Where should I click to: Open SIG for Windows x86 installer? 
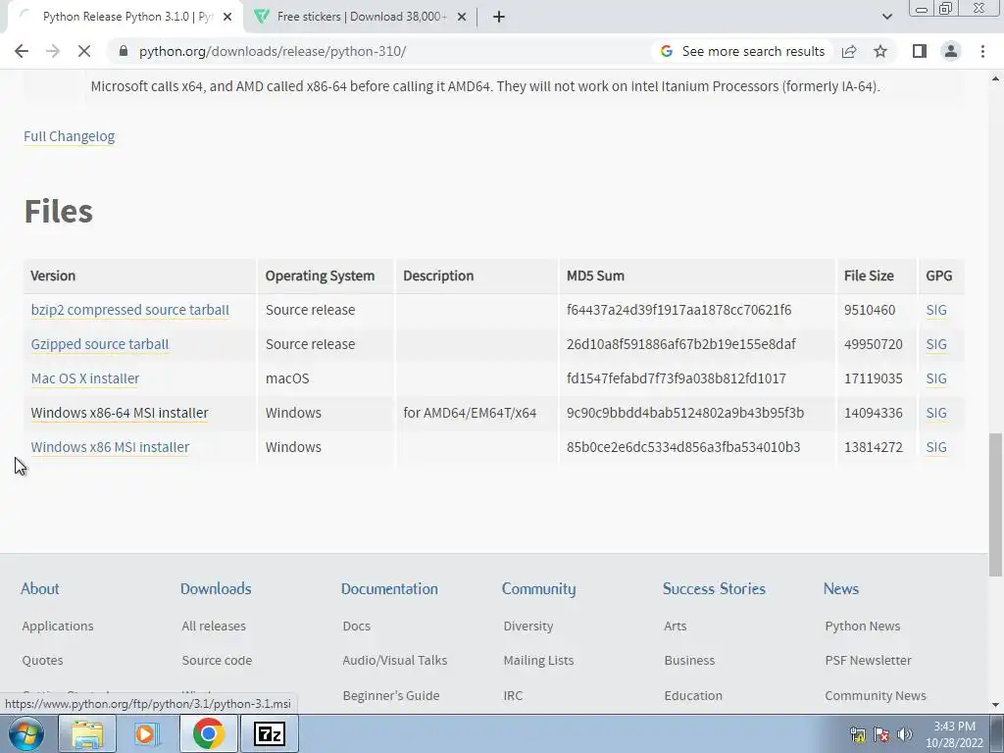[936, 447]
